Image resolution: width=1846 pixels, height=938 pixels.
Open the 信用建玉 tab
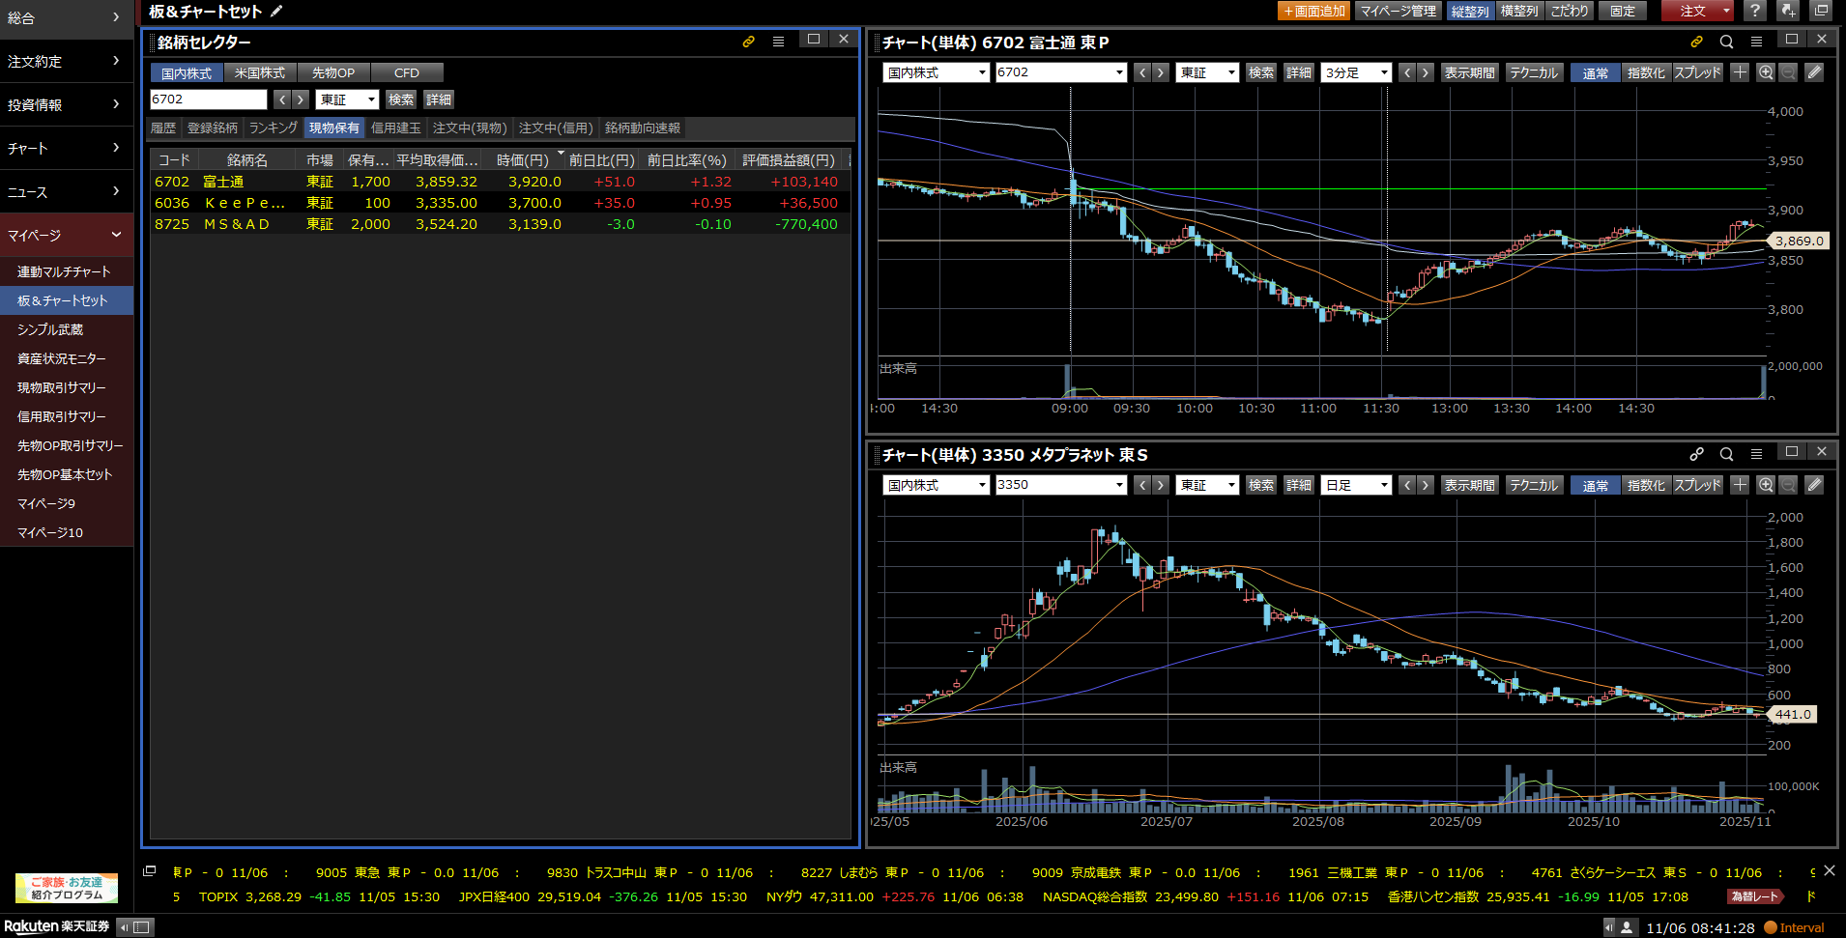(396, 128)
